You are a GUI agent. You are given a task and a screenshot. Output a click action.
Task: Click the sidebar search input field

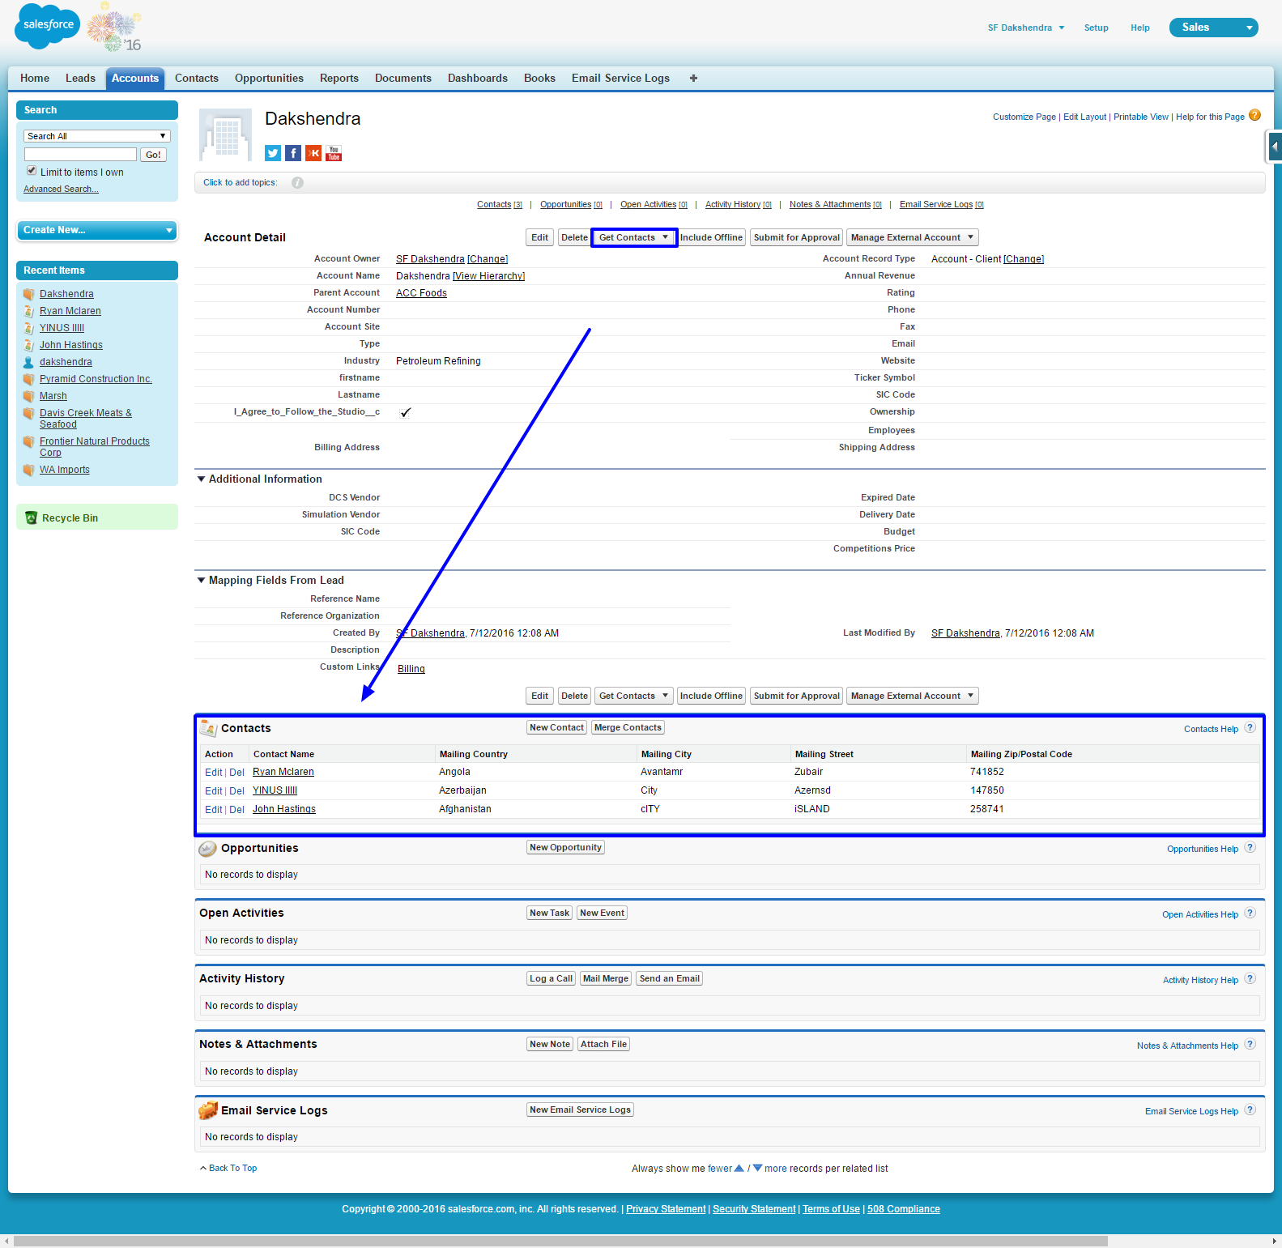(80, 155)
